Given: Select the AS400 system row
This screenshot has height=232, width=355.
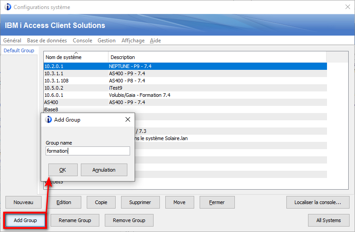Looking at the screenshot, I should tap(185, 102).
